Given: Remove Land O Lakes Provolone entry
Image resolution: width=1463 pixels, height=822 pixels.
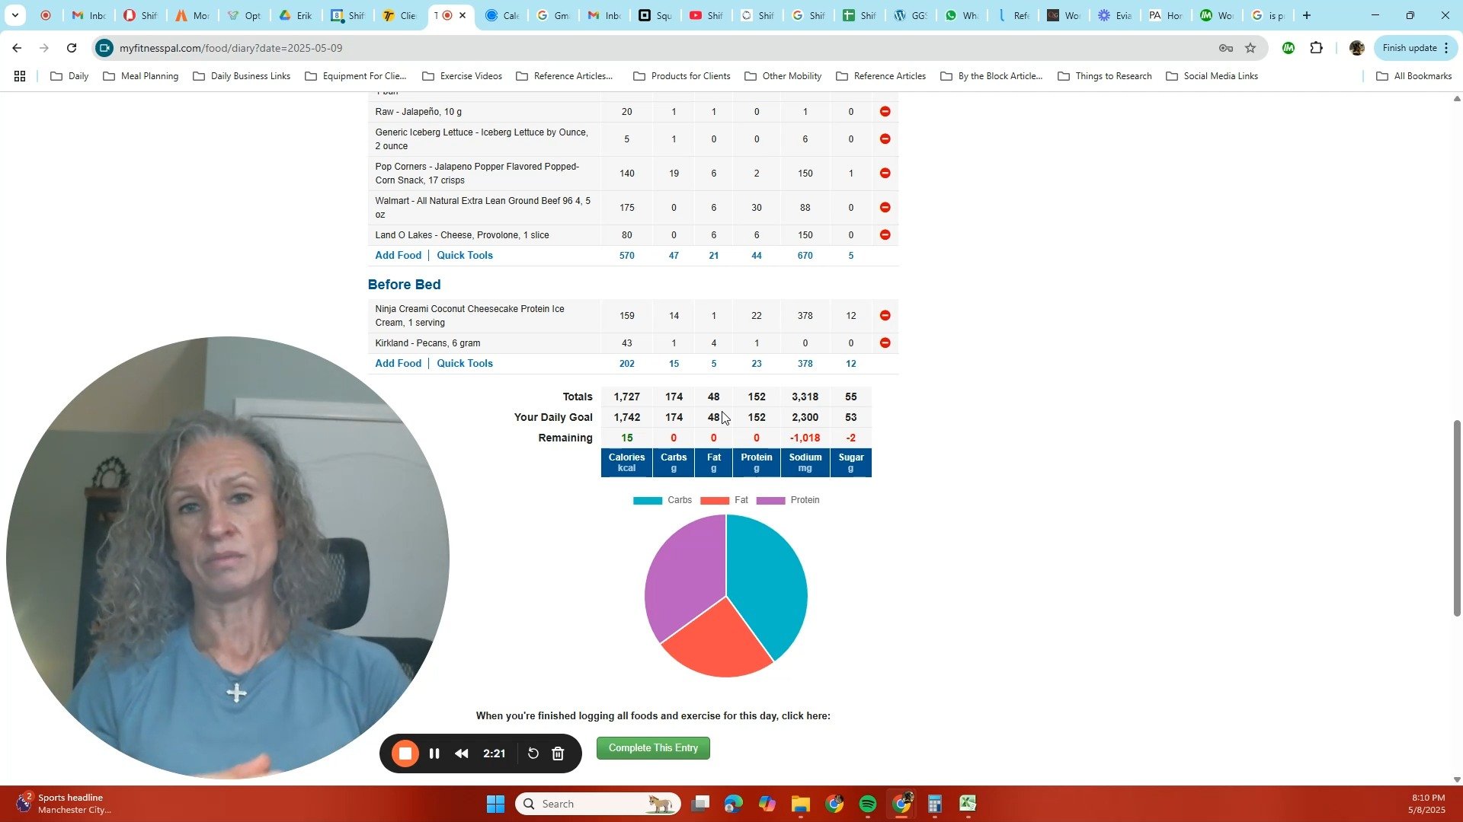Looking at the screenshot, I should pos(885,235).
